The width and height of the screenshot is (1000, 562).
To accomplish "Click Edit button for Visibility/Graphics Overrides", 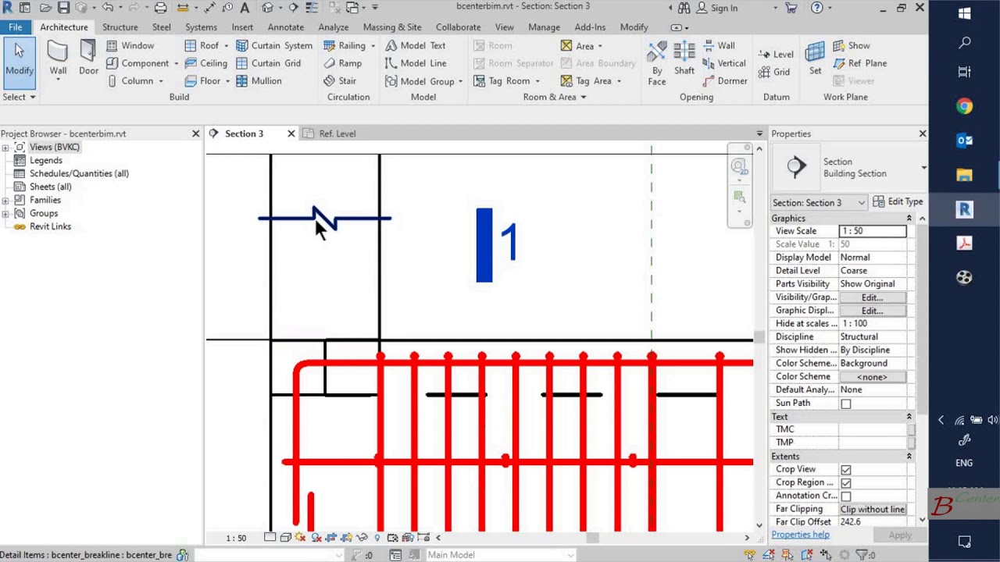I will (872, 297).
